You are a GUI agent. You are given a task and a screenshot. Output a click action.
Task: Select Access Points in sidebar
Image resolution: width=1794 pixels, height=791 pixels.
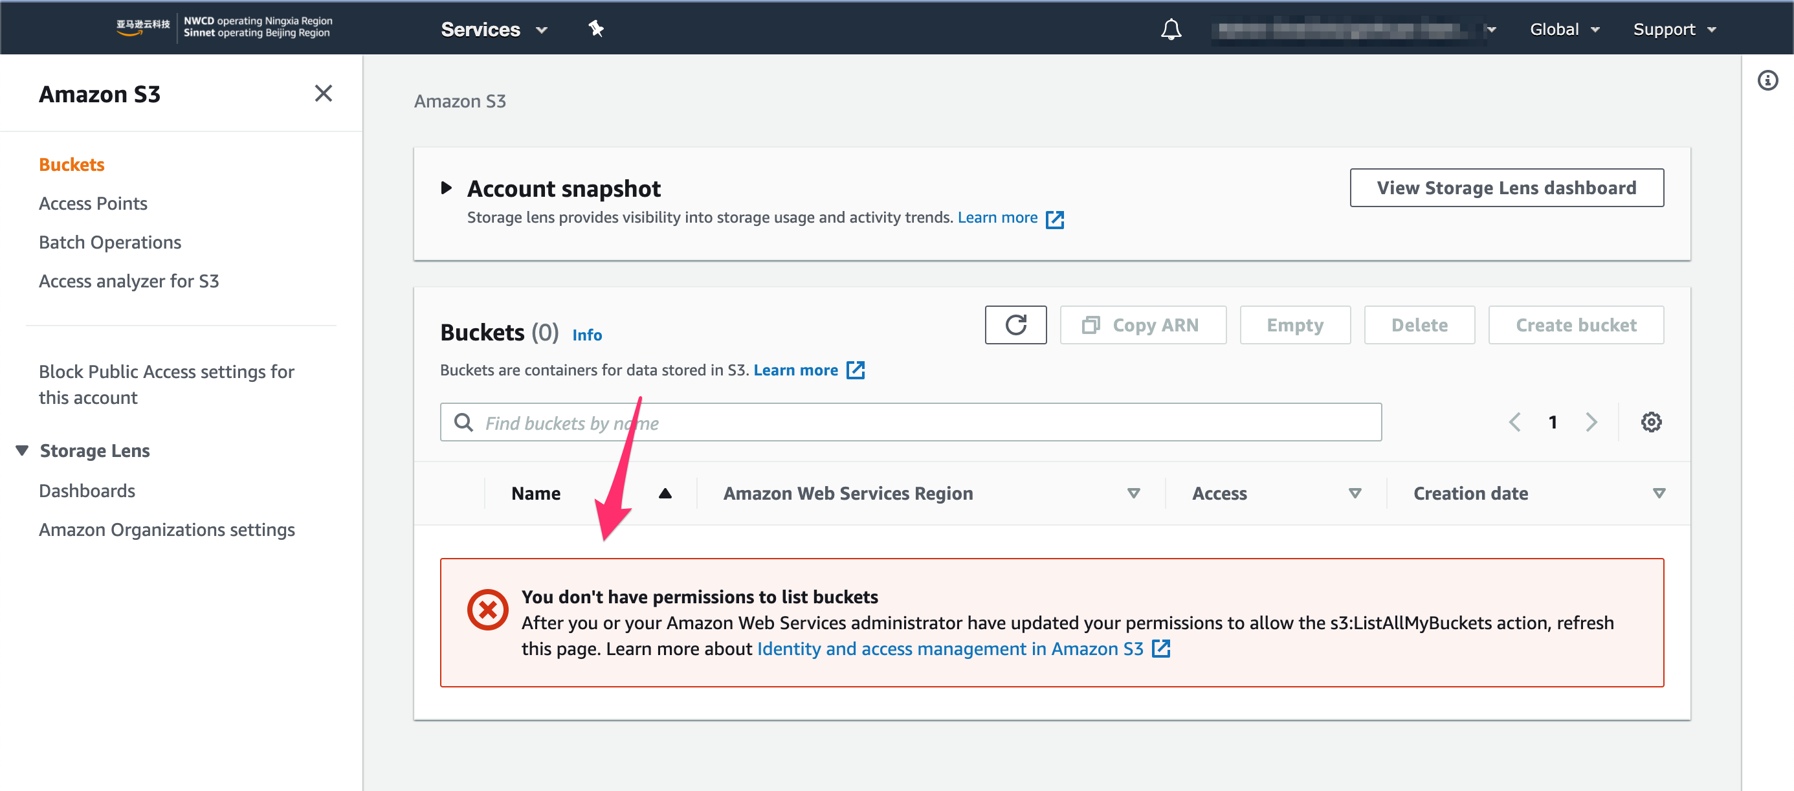coord(93,203)
